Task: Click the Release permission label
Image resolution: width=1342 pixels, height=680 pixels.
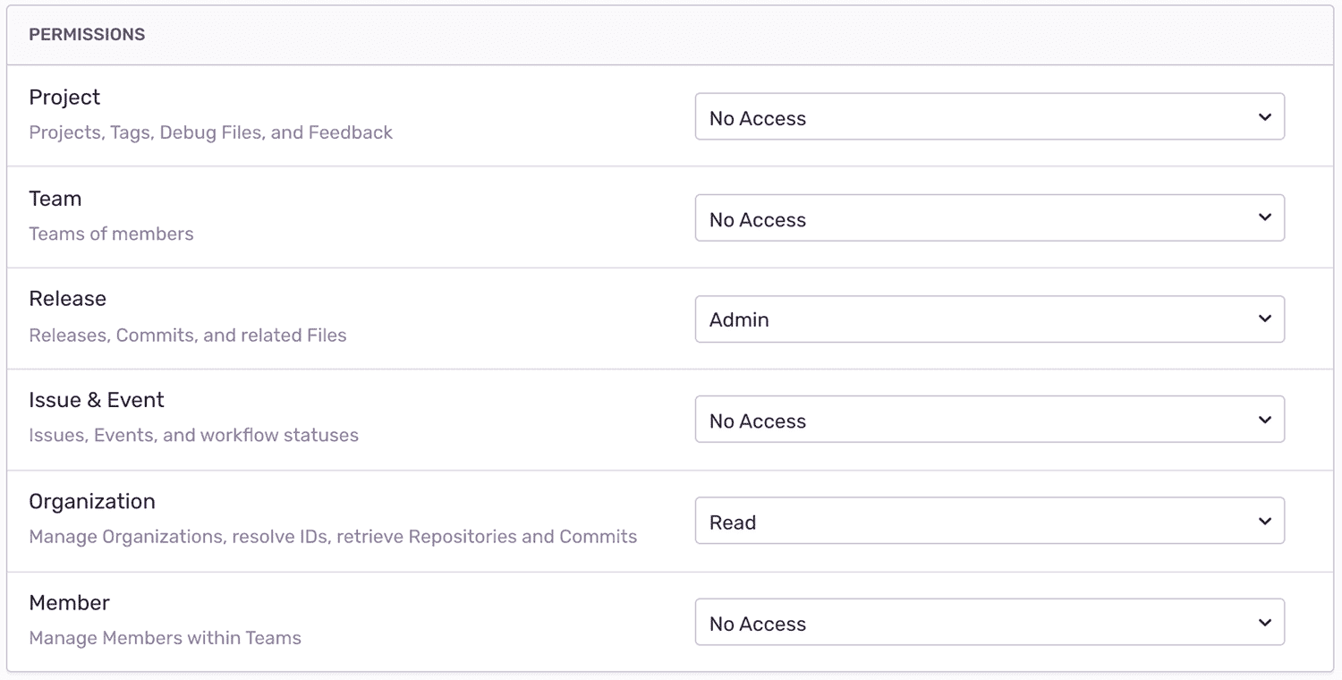Action: coord(68,299)
